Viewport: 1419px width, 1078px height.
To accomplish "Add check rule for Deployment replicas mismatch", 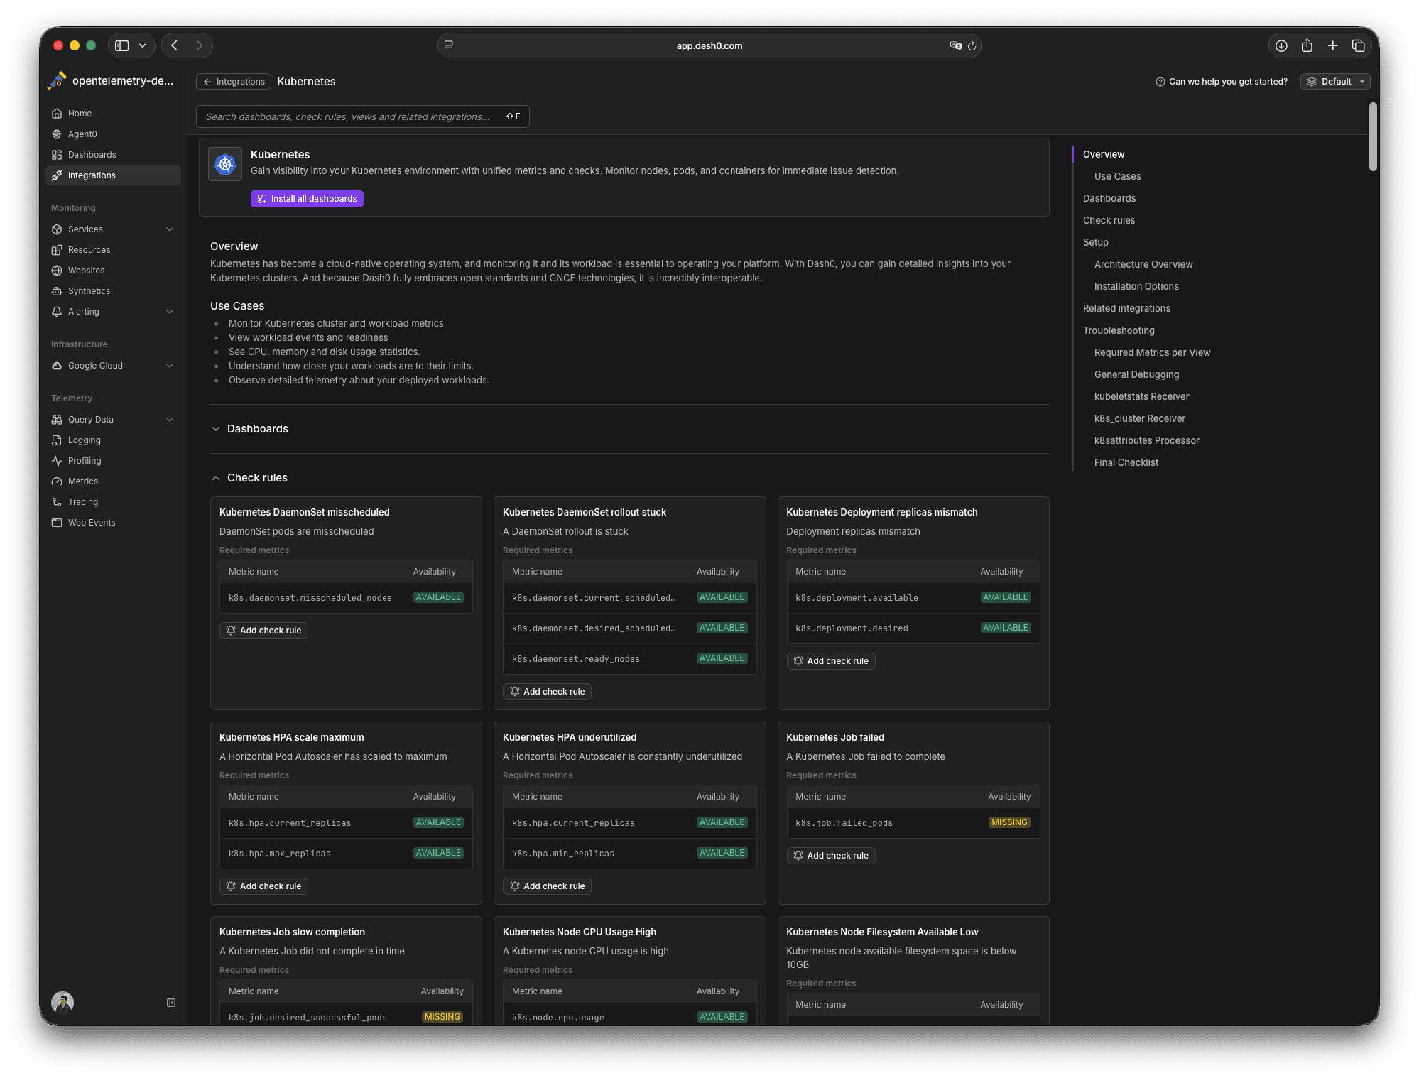I will coord(831,661).
